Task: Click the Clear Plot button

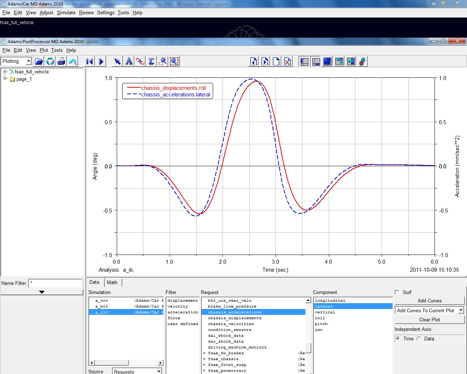Action: tap(429, 320)
